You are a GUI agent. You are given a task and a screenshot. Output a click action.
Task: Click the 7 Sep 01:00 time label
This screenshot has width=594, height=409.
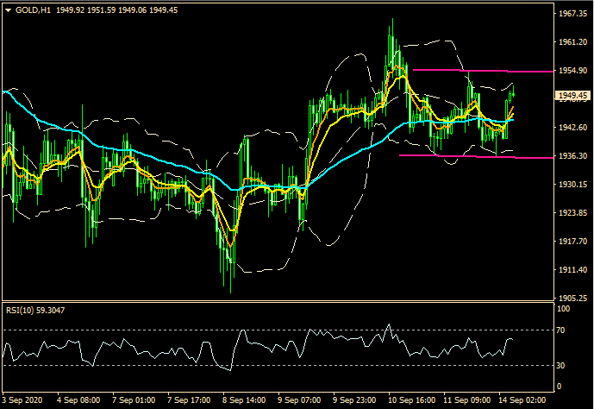134,401
